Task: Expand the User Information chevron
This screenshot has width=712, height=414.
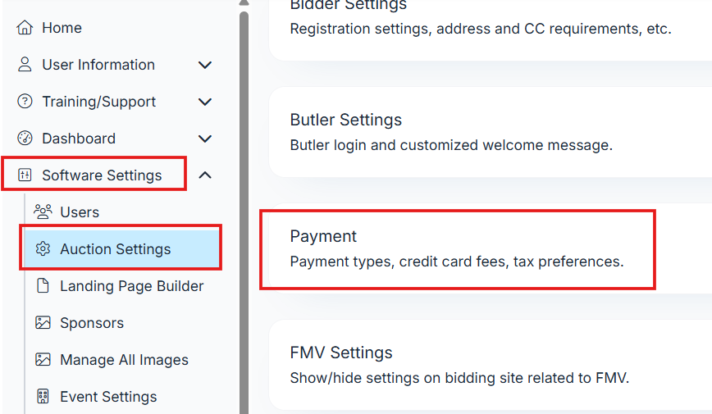Action: 205,65
